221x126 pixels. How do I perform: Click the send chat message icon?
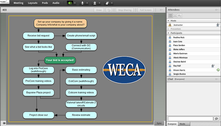(216, 118)
